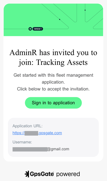Click the @gmail.com username text
Viewport: 107px width, 181px height.
[58, 149]
